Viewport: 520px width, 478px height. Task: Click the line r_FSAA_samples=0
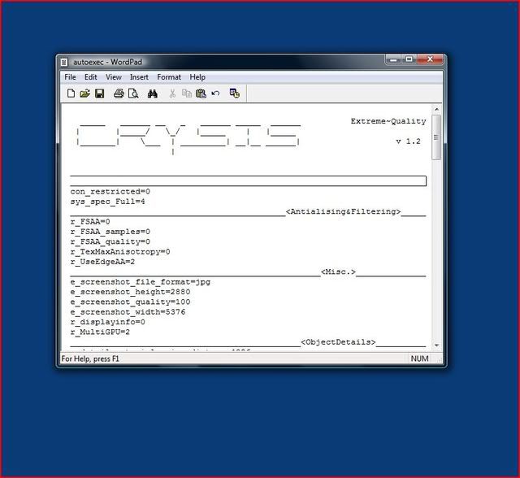(110, 232)
